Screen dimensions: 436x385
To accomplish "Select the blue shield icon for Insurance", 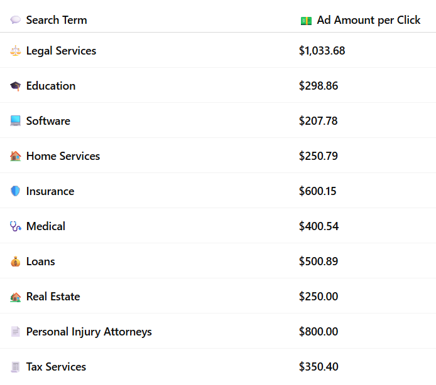I will [x=15, y=191].
